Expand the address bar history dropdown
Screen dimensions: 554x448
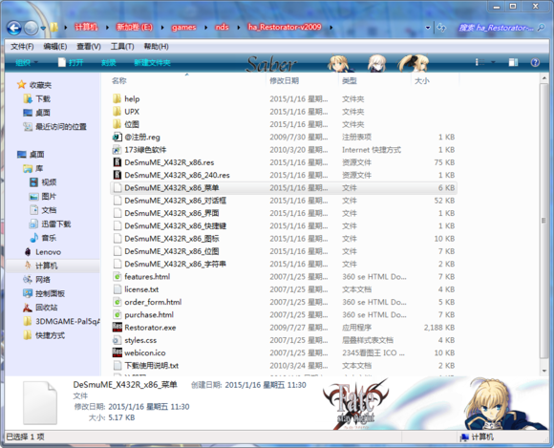(428, 28)
